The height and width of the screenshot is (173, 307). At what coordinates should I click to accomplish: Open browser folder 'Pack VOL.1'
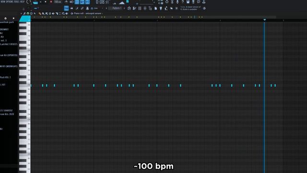point(5,77)
